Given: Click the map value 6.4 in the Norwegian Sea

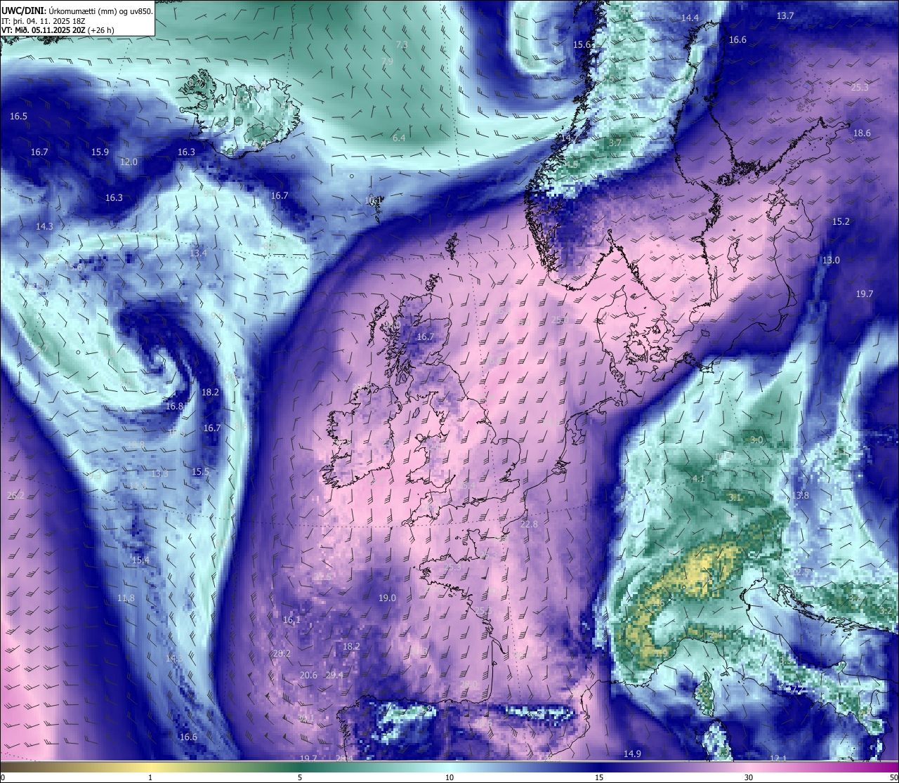Looking at the screenshot, I should coord(399,138).
